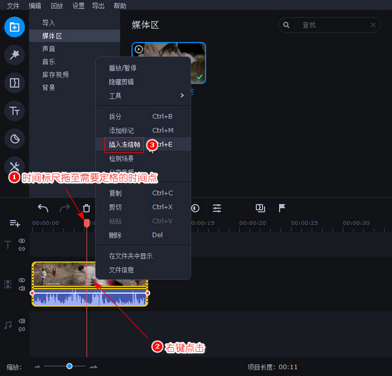The image size is (392, 376).
Task: Clear the search field with X
Action: click(x=373, y=25)
